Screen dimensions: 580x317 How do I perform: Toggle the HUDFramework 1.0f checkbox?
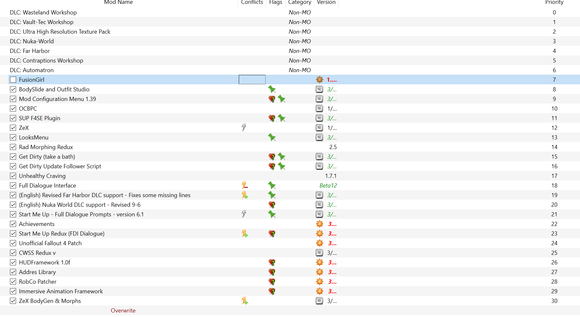coord(13,262)
